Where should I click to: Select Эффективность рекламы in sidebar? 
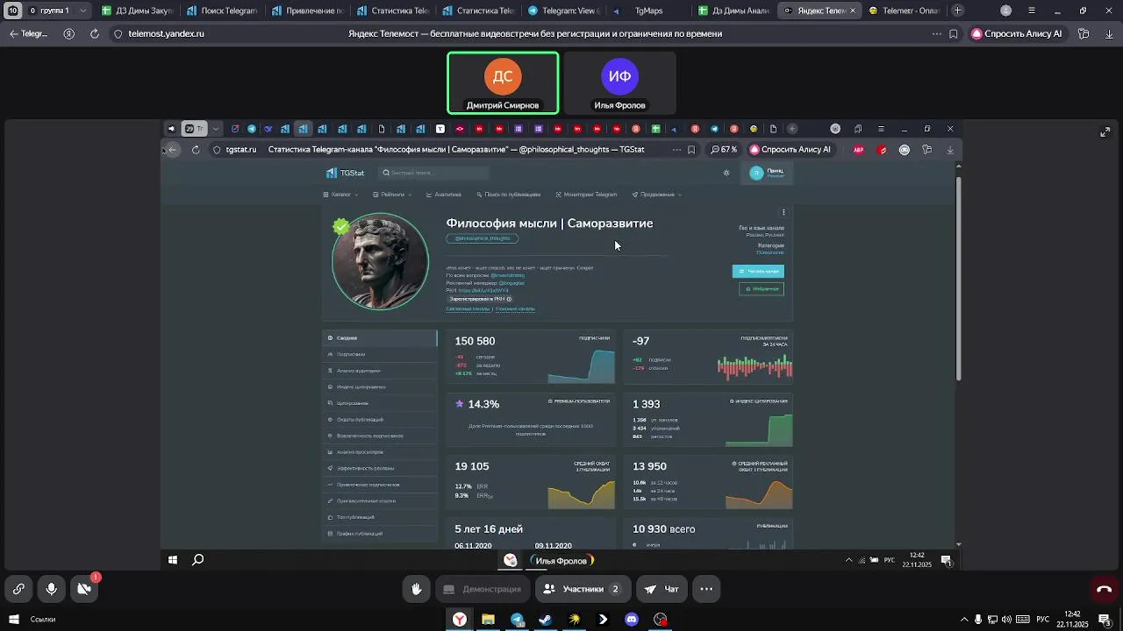379,468
